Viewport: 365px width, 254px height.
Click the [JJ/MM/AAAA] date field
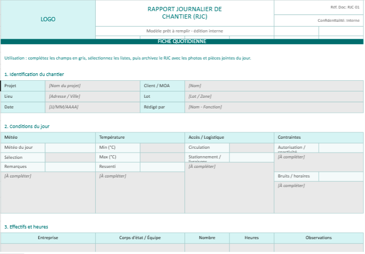[x=92, y=107]
